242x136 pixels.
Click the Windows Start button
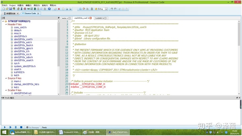coord(4,132)
